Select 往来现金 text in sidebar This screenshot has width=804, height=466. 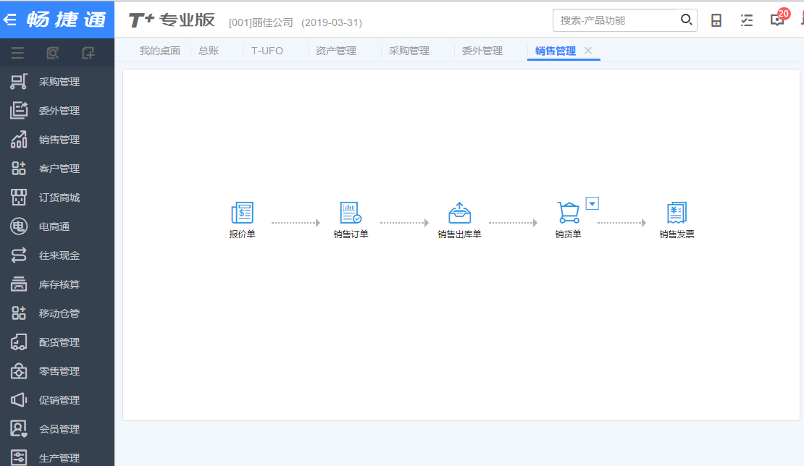coord(59,255)
